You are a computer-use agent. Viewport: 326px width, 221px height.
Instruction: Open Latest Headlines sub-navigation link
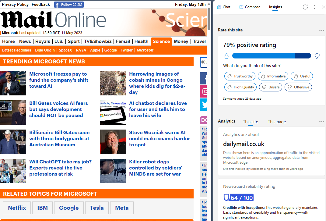tap(17, 50)
